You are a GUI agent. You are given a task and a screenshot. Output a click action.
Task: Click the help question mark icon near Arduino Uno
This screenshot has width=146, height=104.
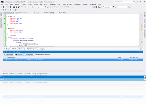(x=114, y=7)
